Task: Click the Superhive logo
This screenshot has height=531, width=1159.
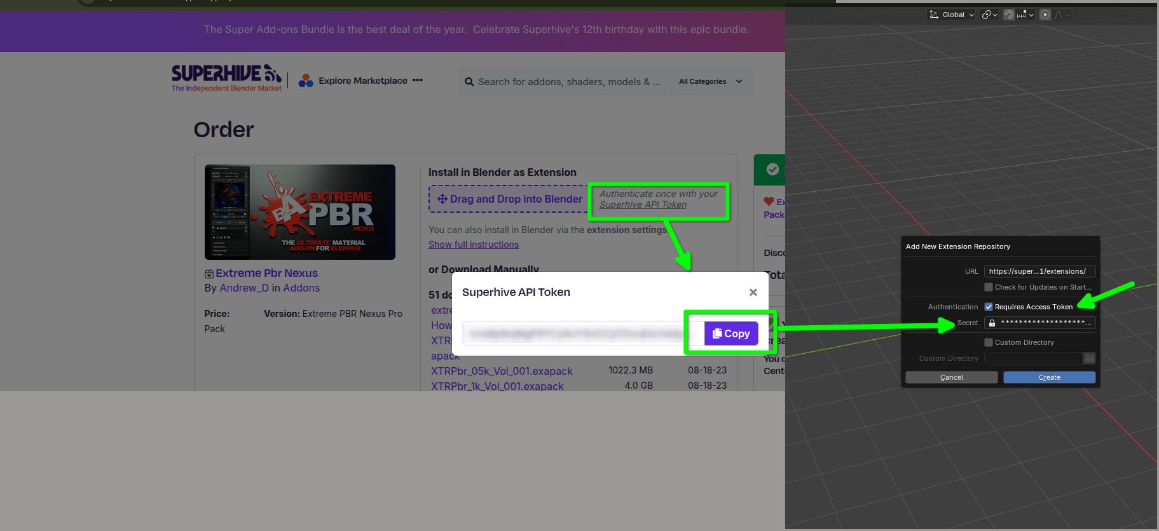Action: [x=226, y=78]
